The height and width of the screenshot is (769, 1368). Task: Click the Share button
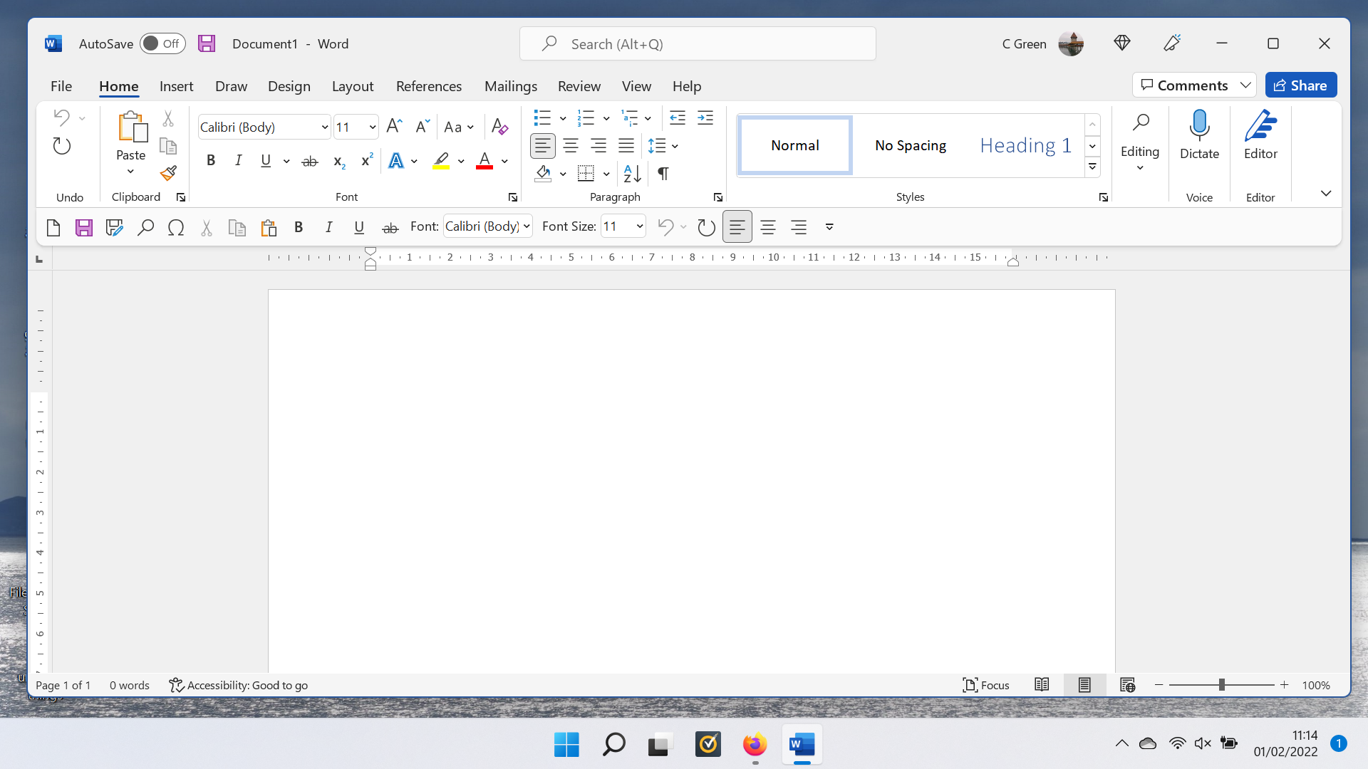coord(1301,85)
